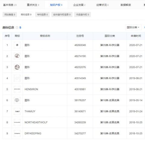Click the HENSIRON trademark name
Screen dimensions: 145x141
point(31,89)
